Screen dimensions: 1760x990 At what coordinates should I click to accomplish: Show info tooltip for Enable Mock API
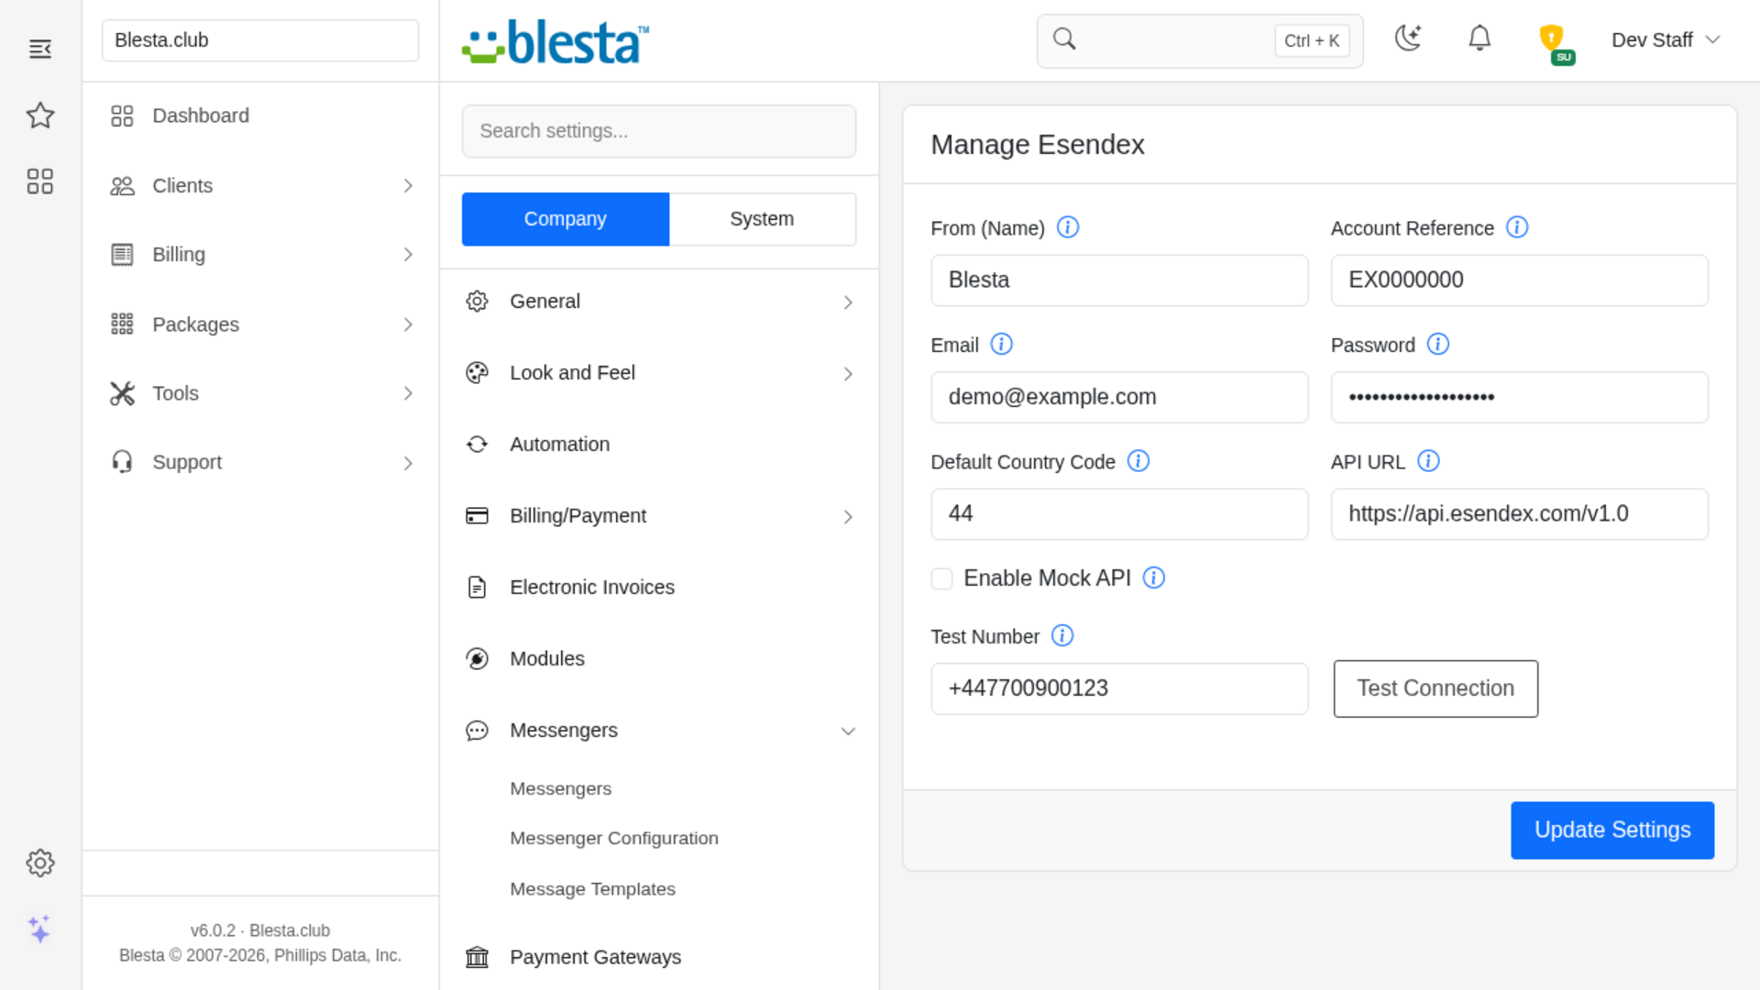click(1154, 577)
